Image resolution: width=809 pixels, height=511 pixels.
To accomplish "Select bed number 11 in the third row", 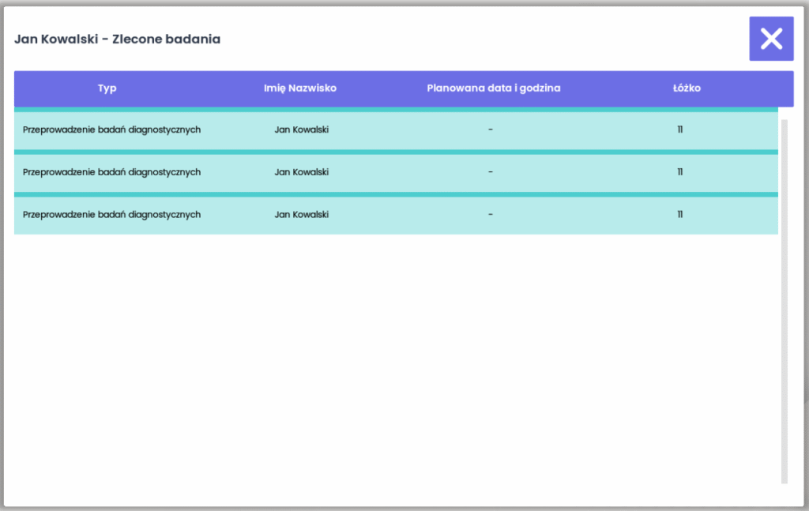I will [x=679, y=215].
